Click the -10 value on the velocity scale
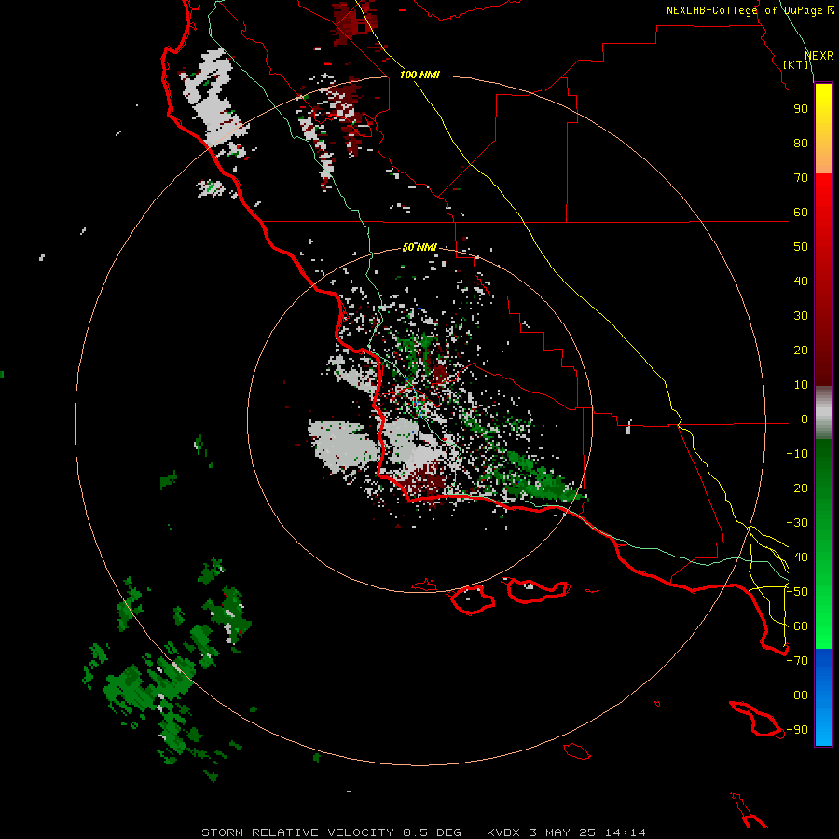This screenshot has width=839, height=839. [x=797, y=454]
